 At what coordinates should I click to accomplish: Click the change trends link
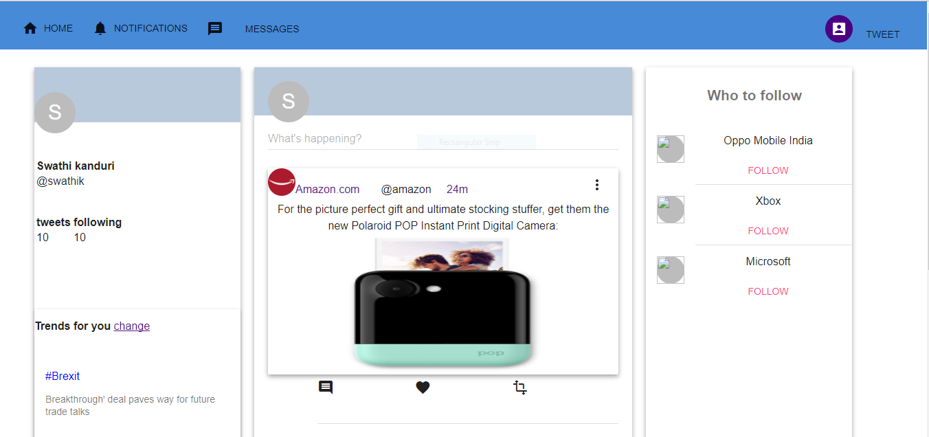pos(132,326)
